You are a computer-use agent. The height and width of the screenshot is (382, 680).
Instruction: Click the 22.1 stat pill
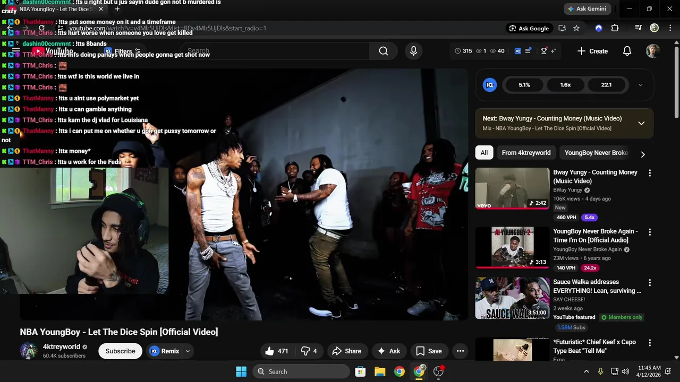[x=606, y=85]
